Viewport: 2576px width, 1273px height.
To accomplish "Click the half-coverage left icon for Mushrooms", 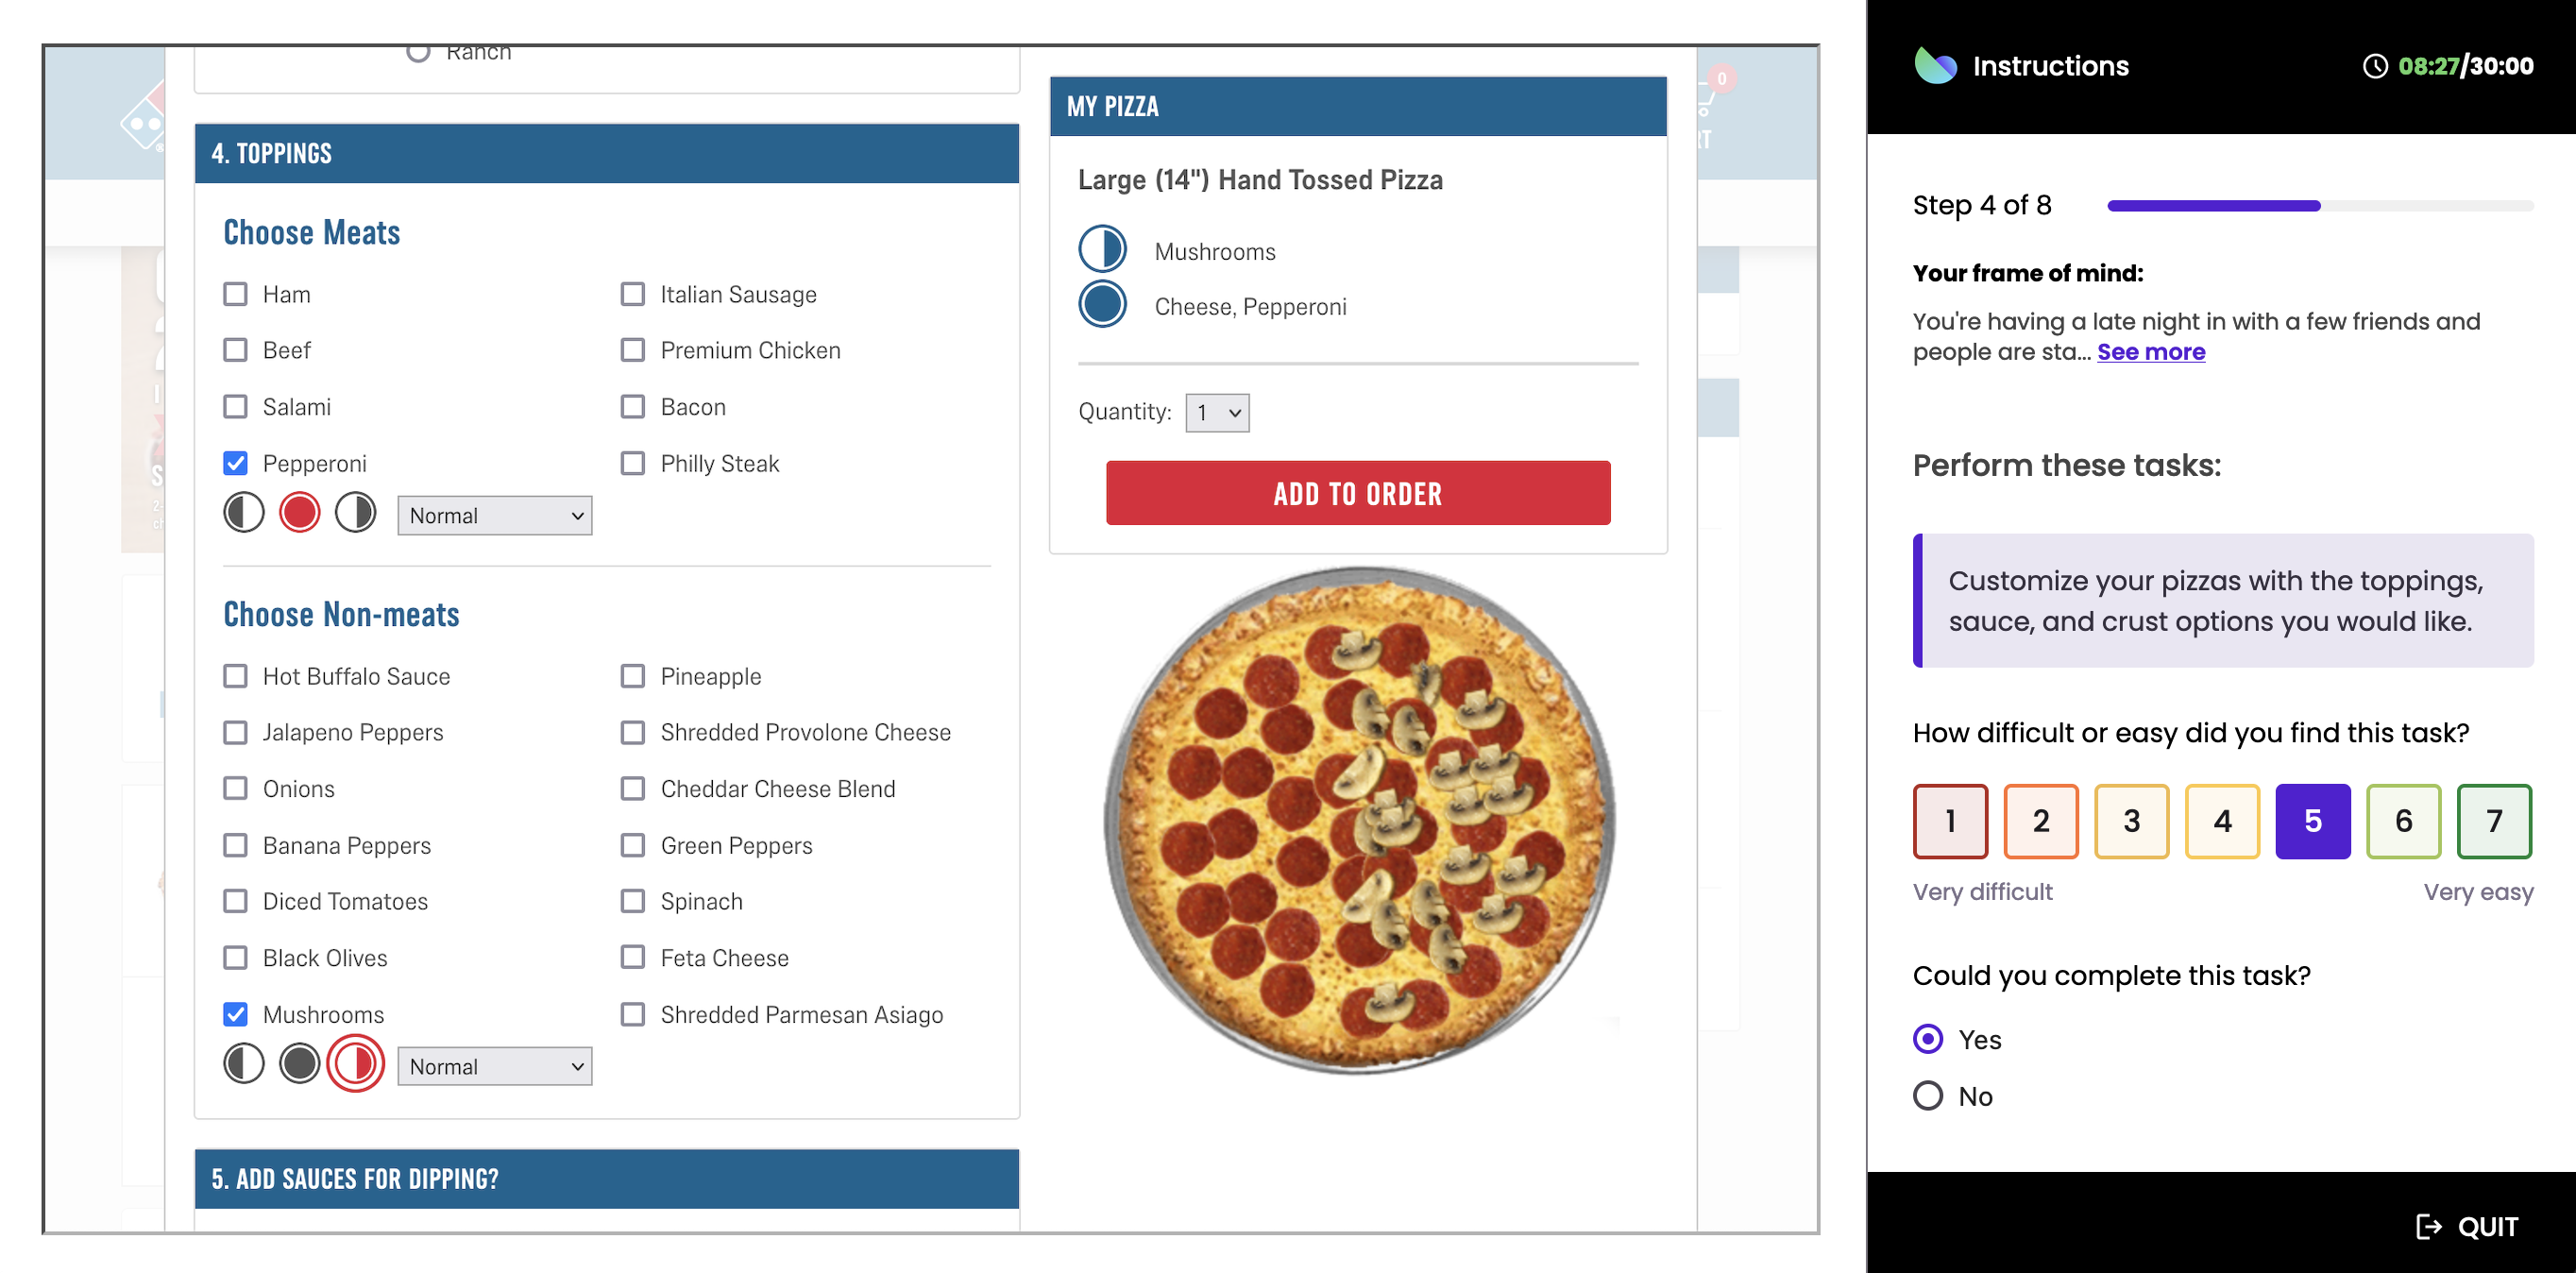I will click(x=245, y=1064).
